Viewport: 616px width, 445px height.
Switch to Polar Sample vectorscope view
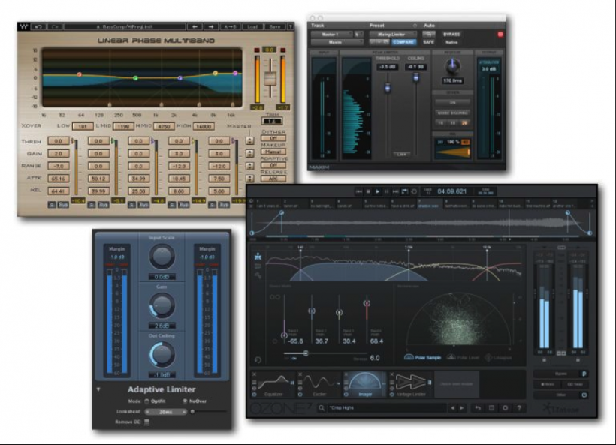(x=423, y=357)
